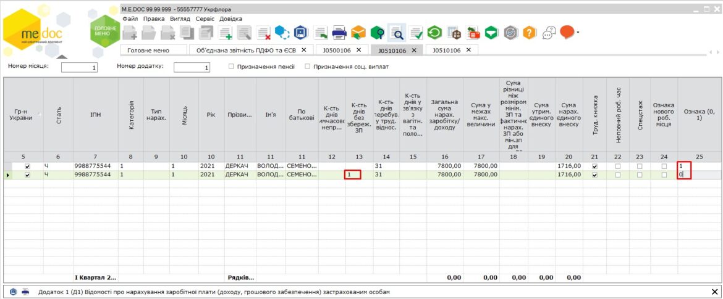Click the blue hexagon icon with dashed outline
The height and width of the screenshot is (299, 723).
click(x=282, y=32)
